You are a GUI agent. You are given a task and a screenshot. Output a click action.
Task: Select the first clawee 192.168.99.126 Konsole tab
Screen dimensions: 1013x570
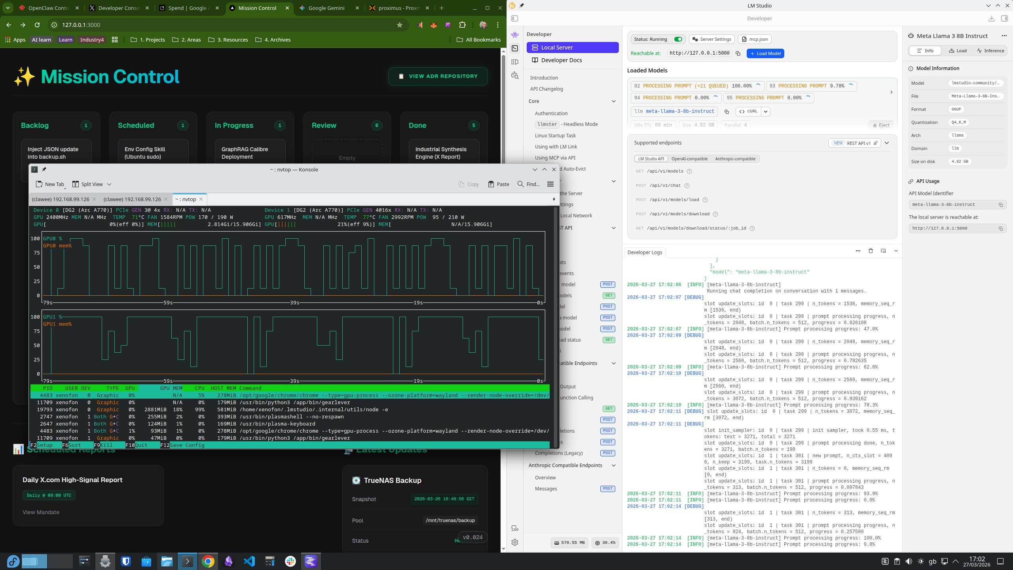point(61,199)
